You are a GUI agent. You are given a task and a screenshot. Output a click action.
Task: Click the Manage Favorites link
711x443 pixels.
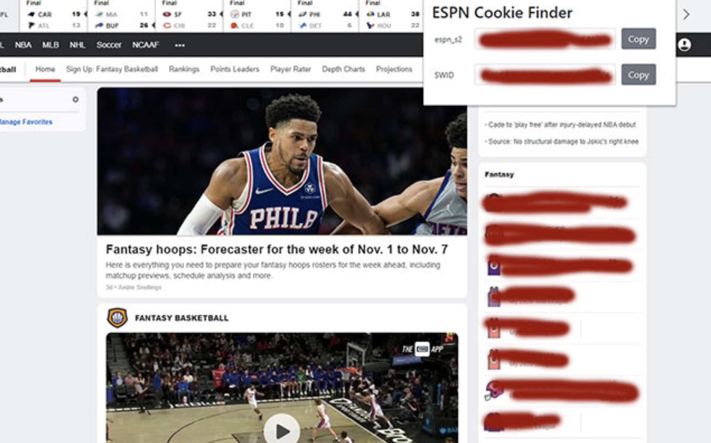[x=26, y=122]
